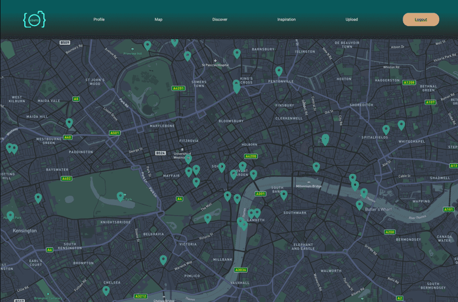Select the pin above the A40 shield
Screen dimensions: 458x302
pyautogui.click(x=69, y=123)
